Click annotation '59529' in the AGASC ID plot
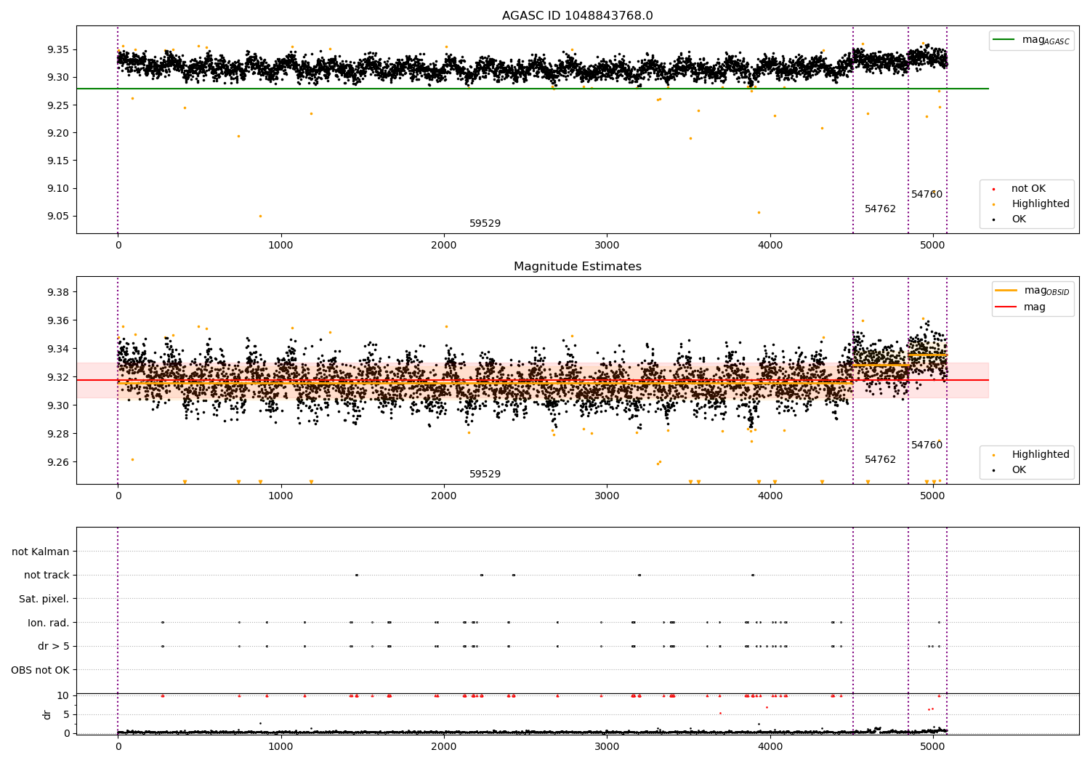 point(485,224)
